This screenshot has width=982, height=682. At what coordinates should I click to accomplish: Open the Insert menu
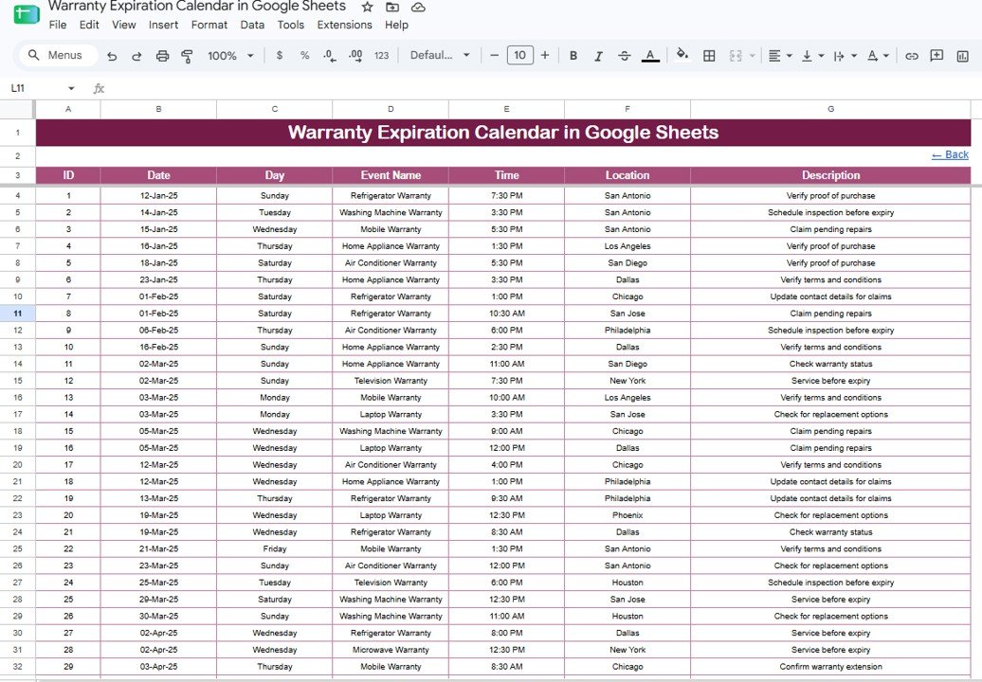(163, 25)
